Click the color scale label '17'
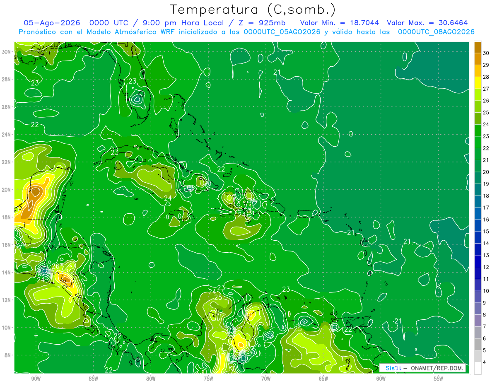The width and height of the screenshot is (497, 384). [486, 208]
